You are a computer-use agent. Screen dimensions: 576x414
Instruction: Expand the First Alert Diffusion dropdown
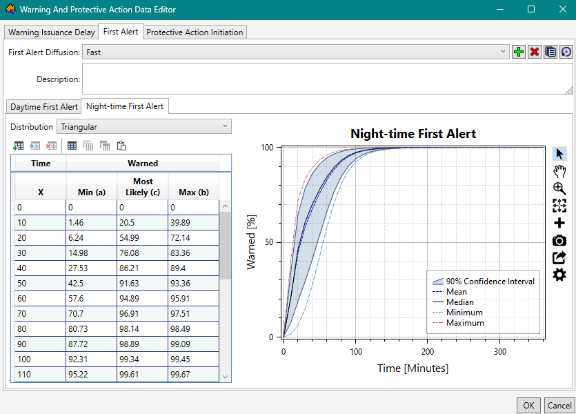point(503,52)
